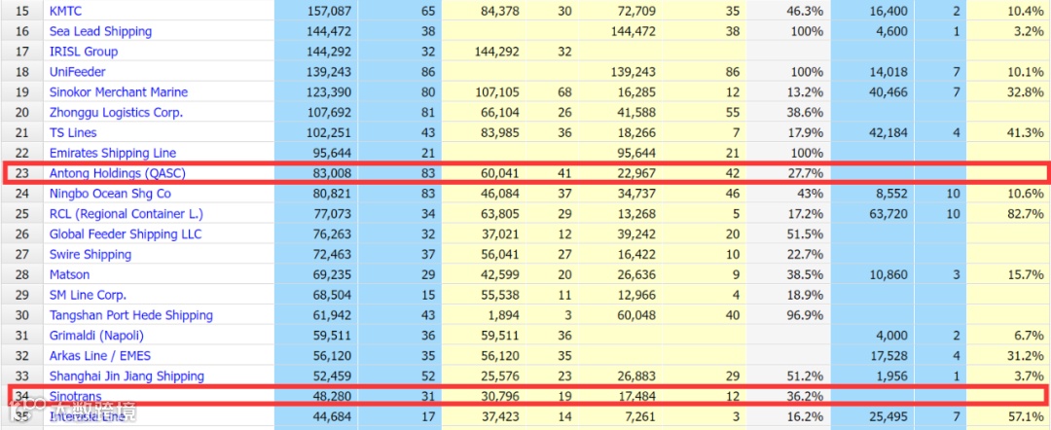Select Antong owned TEU value 60,041
Image resolution: width=1051 pixels, height=430 pixels.
(499, 173)
